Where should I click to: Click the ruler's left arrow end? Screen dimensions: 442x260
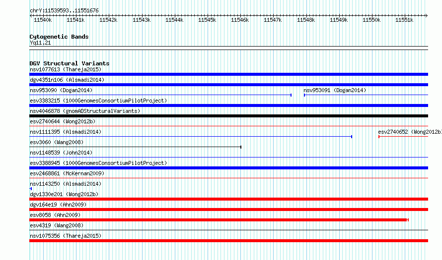31,16
